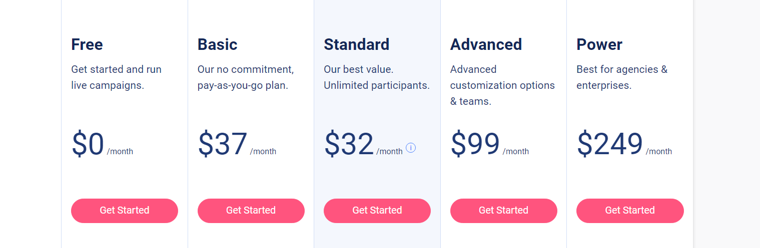Click the "Unlimited participants" description text
The height and width of the screenshot is (248, 760).
(377, 85)
